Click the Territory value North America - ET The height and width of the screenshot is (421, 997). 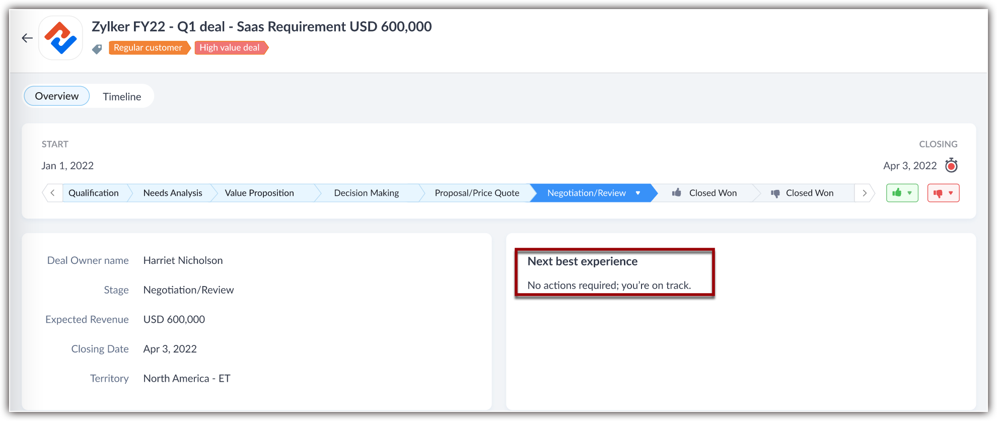[x=187, y=379]
